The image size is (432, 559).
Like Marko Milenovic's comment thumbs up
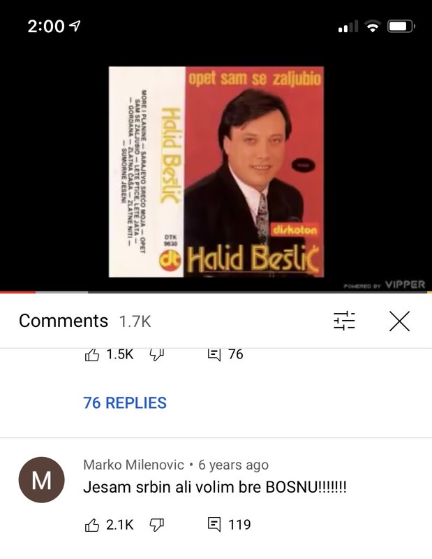click(x=92, y=525)
